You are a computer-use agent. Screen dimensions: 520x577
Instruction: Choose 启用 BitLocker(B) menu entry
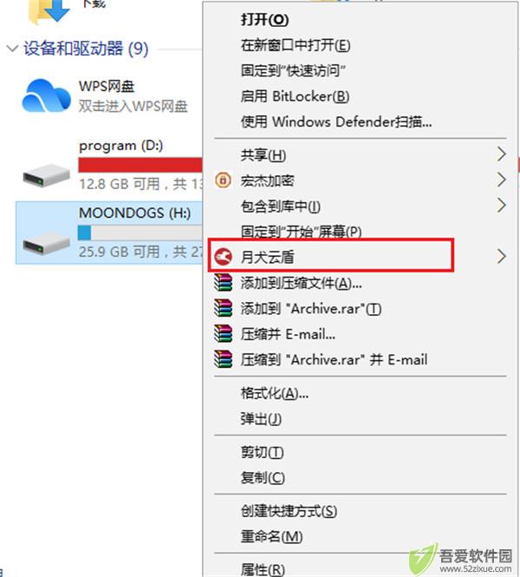point(295,96)
